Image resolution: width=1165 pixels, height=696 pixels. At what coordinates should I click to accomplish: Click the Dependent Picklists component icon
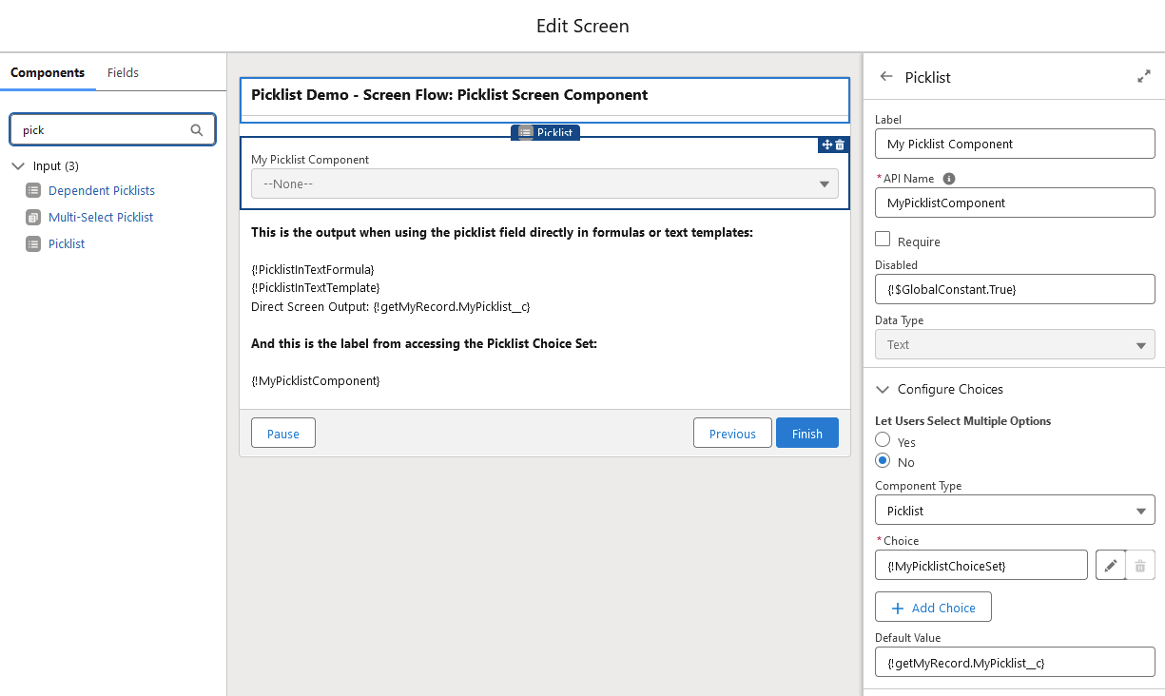(x=33, y=191)
